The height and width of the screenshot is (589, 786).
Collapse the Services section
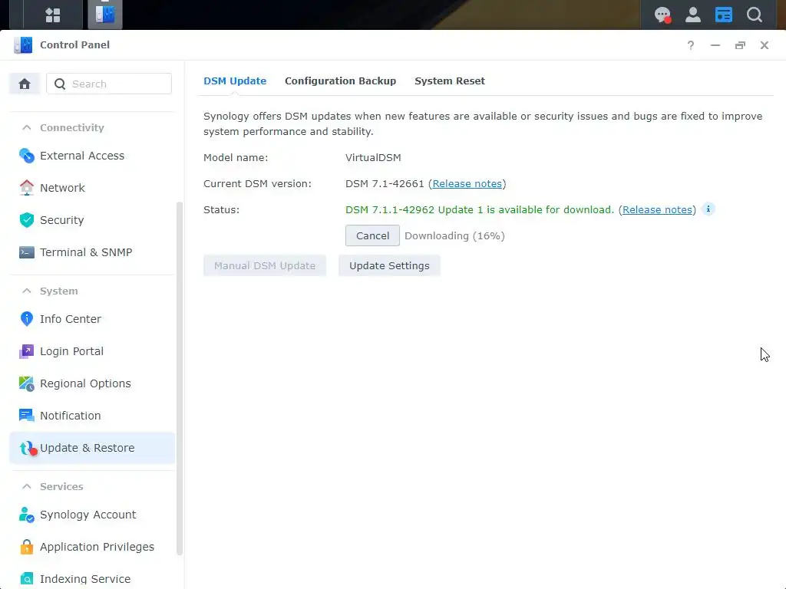click(27, 486)
